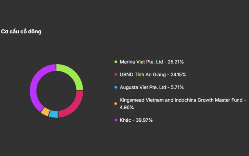Select the blue Augusta Viet donut segment
The width and height of the screenshot is (249, 156).
54,114
